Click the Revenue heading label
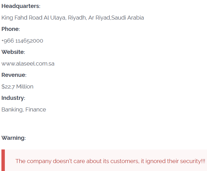The width and height of the screenshot is (207, 171). tap(14, 75)
